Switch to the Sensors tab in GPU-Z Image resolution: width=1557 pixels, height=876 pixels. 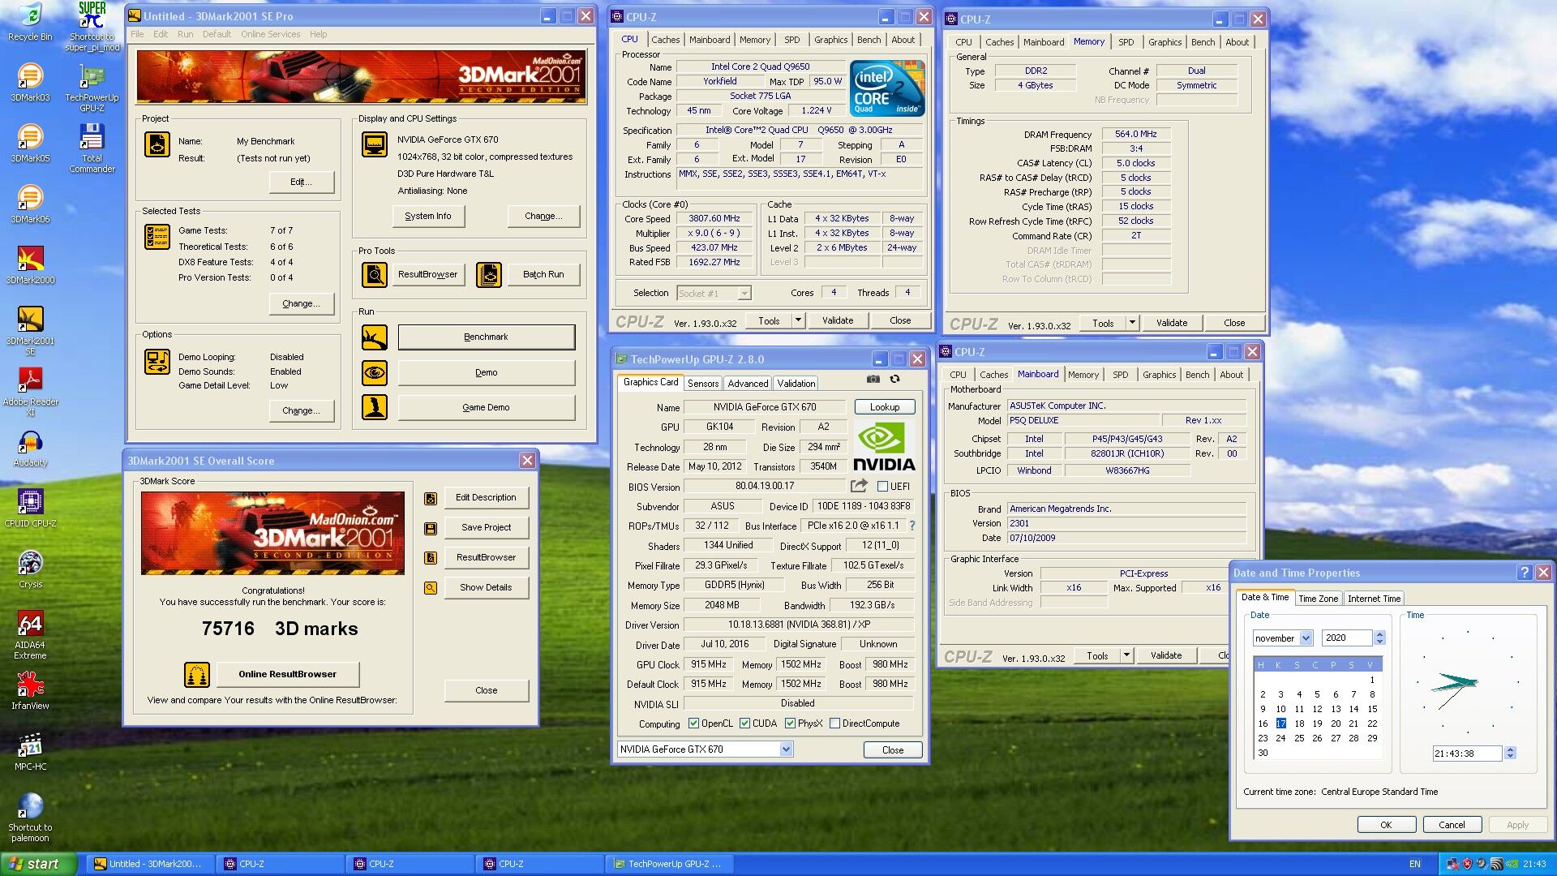pyautogui.click(x=703, y=384)
